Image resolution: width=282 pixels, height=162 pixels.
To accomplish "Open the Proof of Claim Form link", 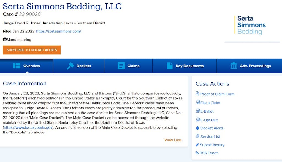I will click(217, 94).
